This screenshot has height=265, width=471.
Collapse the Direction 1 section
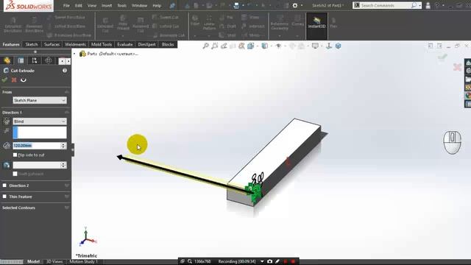point(67,113)
